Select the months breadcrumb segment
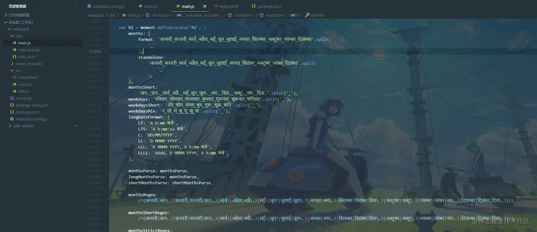The width and height of the screenshot is (537, 232). pyautogui.click(x=318, y=15)
